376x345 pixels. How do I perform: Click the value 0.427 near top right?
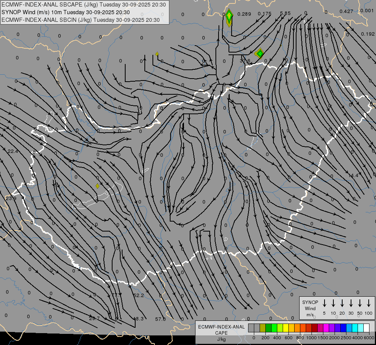pyautogui.click(x=346, y=11)
